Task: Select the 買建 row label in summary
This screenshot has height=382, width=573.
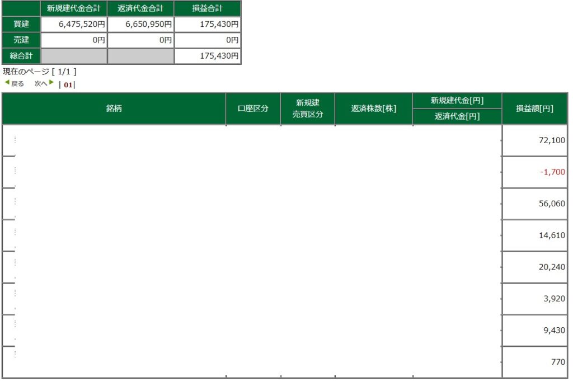Action: (20, 24)
